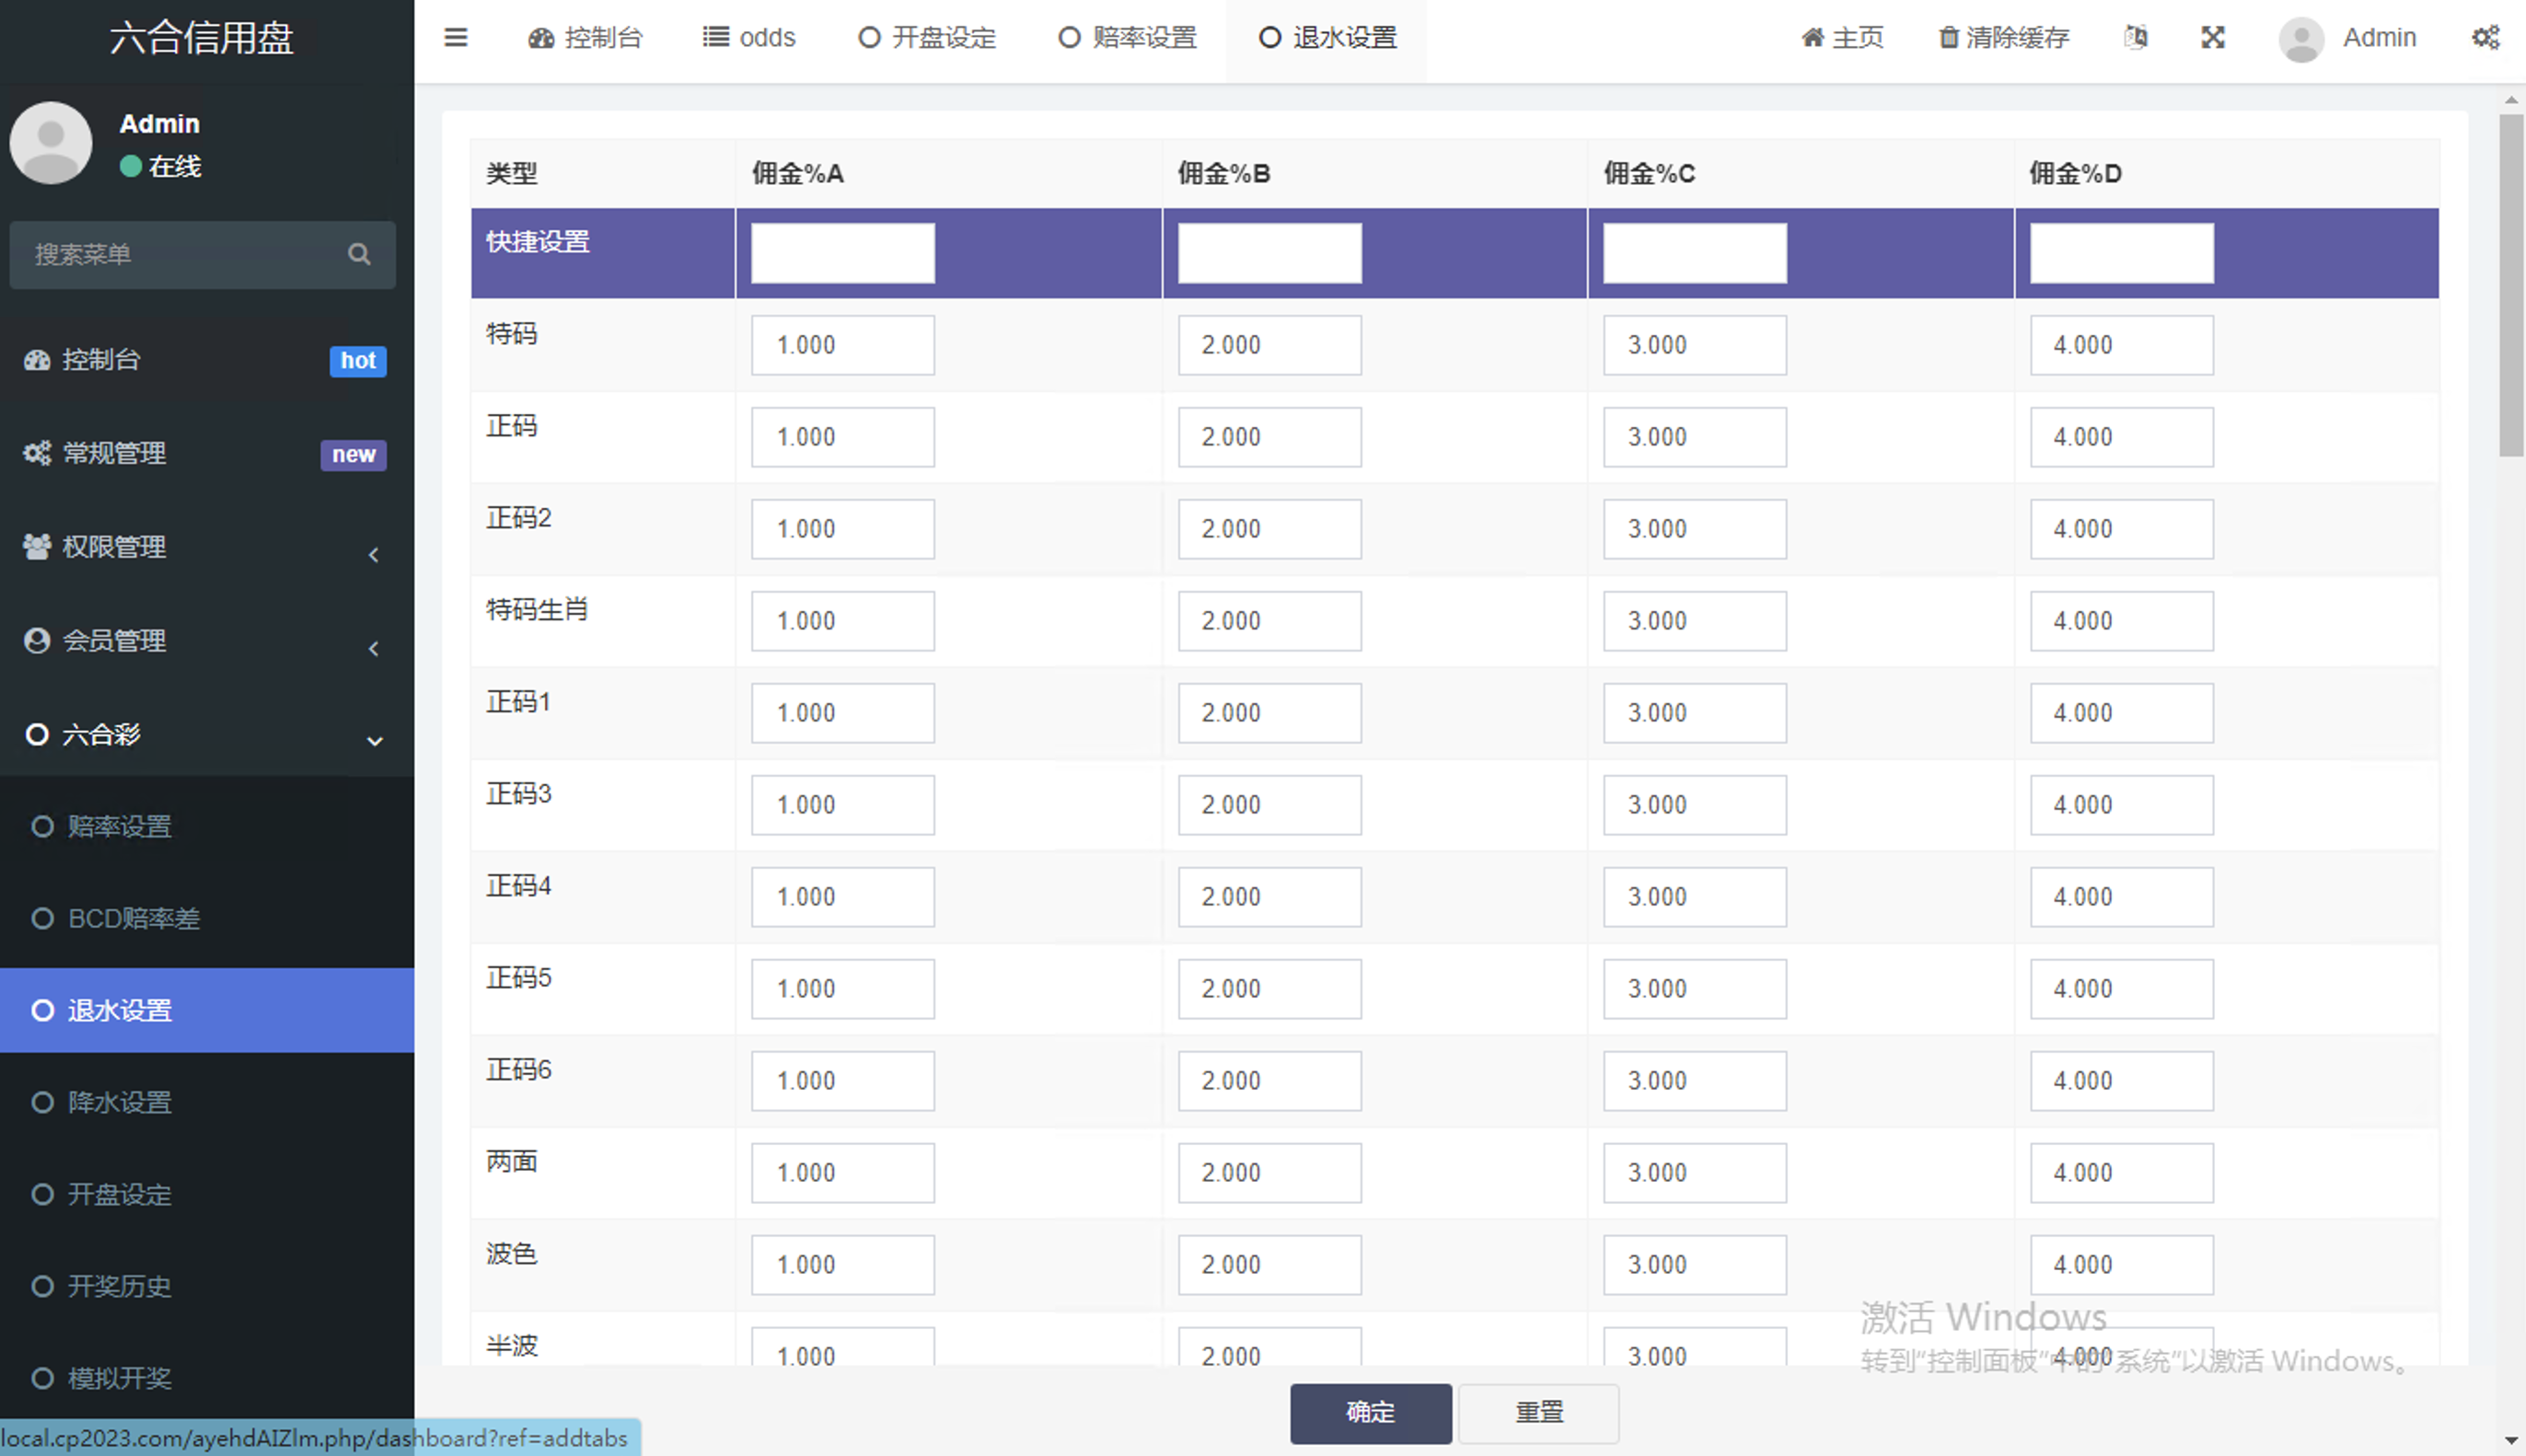Screen dimensions: 2526x1456
Task: Open BCD赔率差 in the sidebar submenu
Action: click(207, 919)
